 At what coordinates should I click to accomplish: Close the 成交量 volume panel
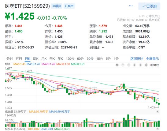(x=158, y=111)
